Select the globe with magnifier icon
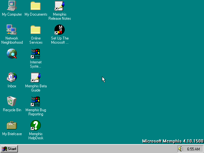The width and height of the screenshot is (204, 153). pyautogui.click(x=12, y=54)
